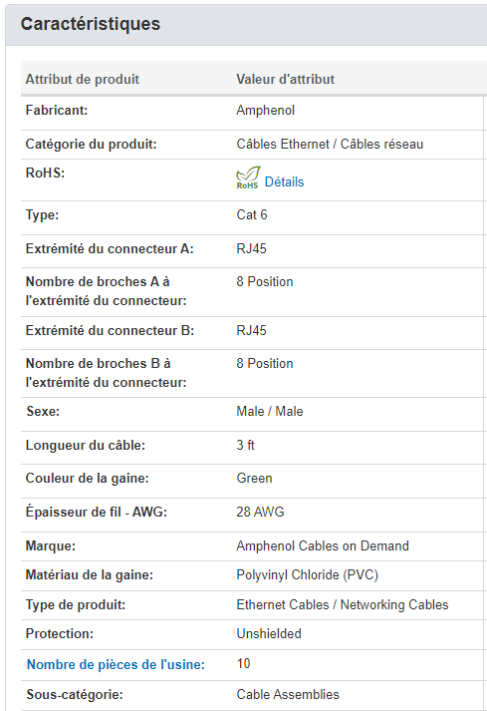This screenshot has width=487, height=711.
Task: Click the Green jacket color value
Action: click(x=254, y=478)
